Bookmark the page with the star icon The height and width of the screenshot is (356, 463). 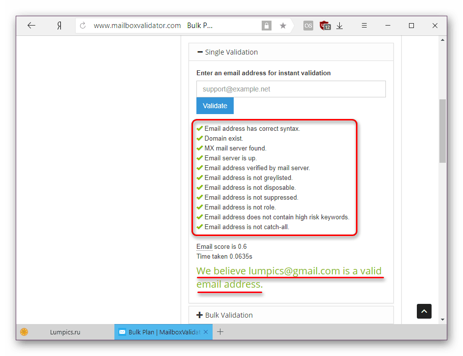(283, 26)
